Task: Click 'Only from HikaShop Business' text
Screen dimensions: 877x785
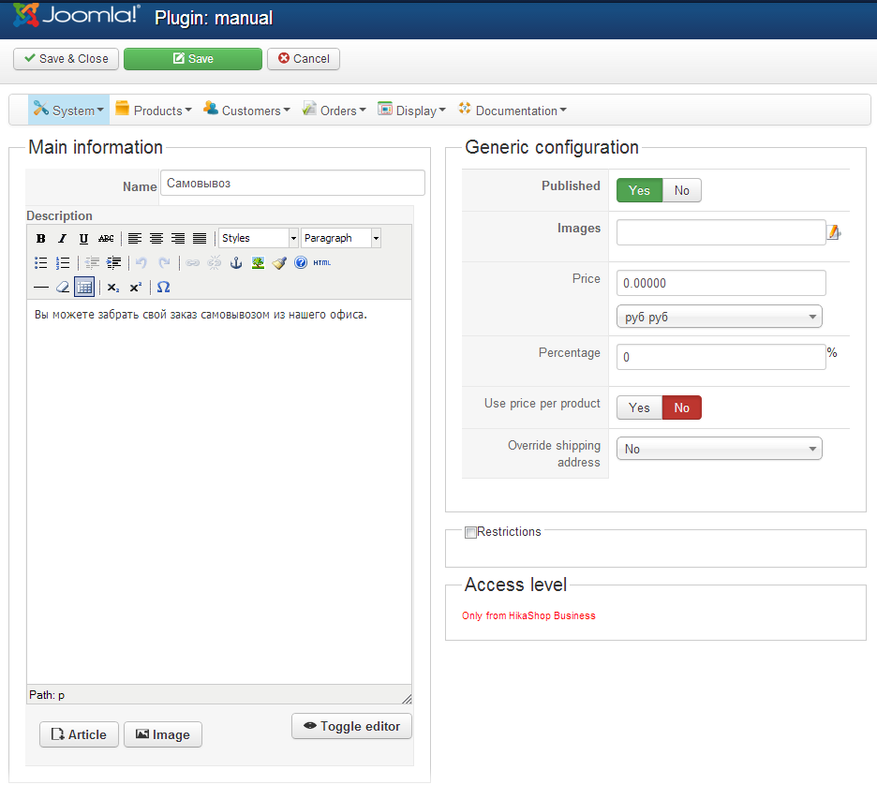Action: click(x=528, y=615)
